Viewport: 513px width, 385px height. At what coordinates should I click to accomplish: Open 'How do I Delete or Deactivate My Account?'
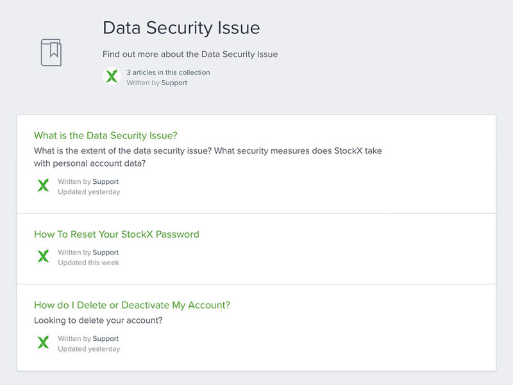(x=132, y=305)
